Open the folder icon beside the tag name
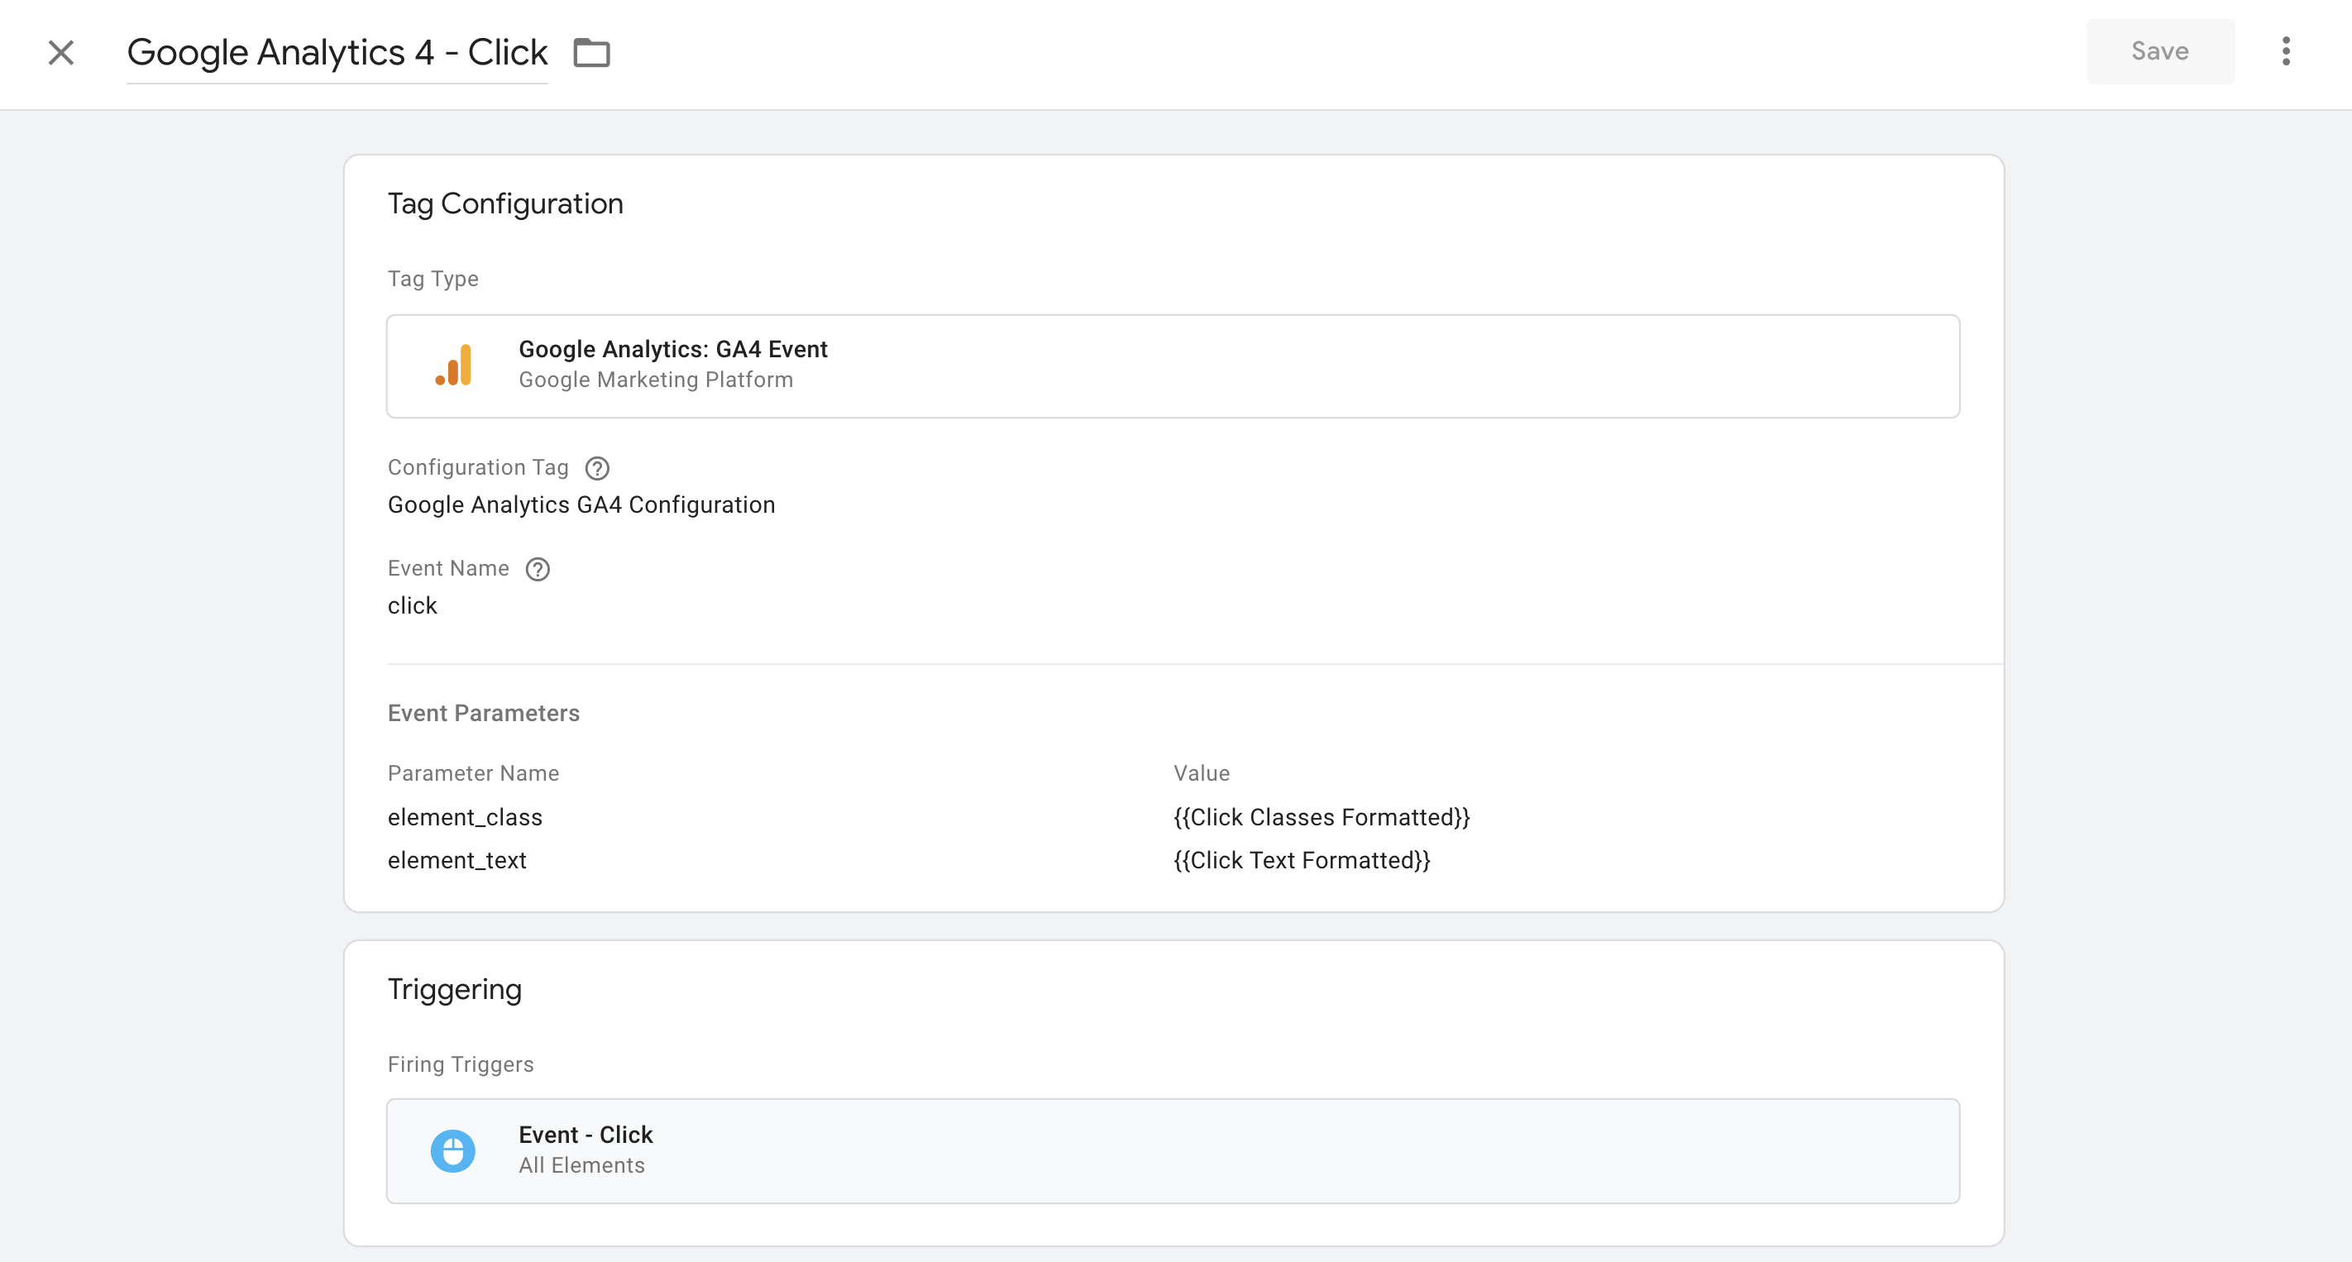The height and width of the screenshot is (1262, 2352). (x=591, y=53)
